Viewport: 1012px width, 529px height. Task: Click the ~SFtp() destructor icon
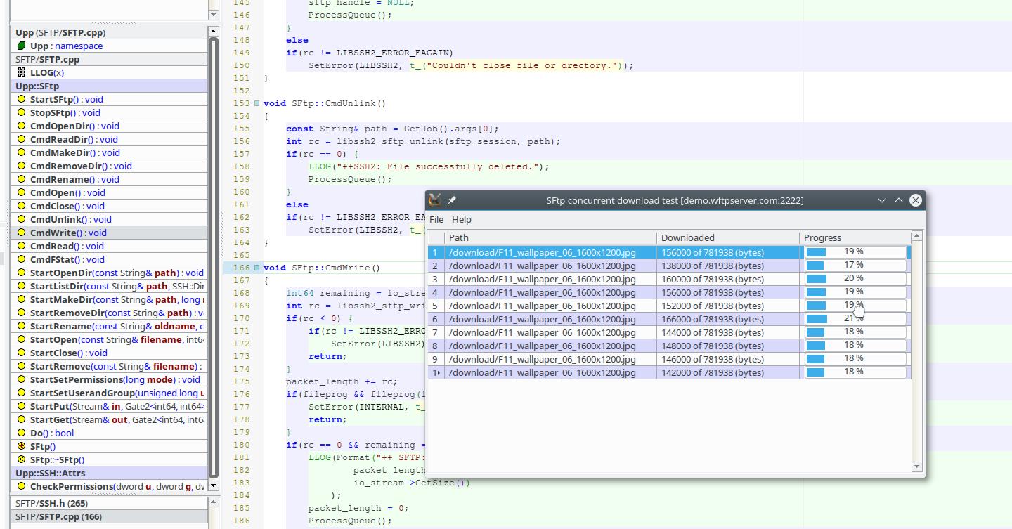tap(21, 459)
